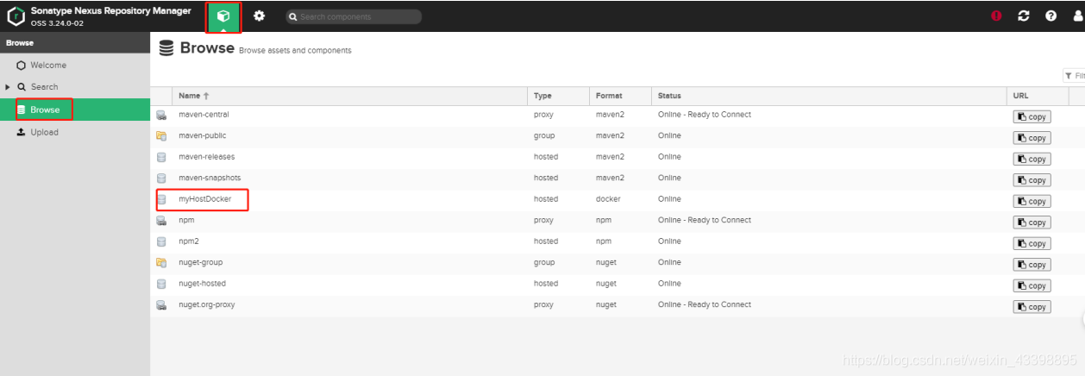Open the npm2 repository name

tap(189, 241)
